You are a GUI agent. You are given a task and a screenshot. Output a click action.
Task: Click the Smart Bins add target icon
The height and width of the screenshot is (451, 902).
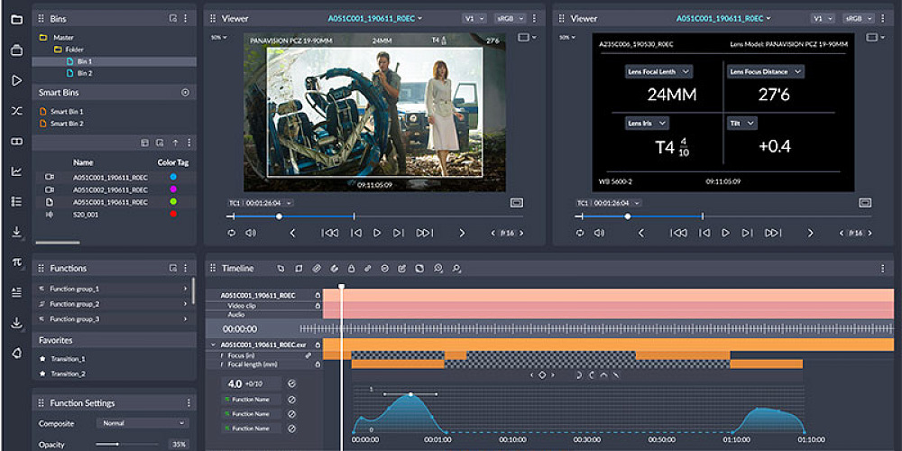point(185,92)
